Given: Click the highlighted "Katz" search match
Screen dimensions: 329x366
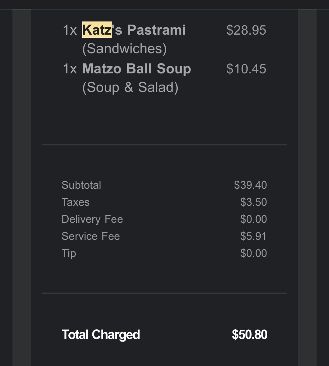Looking at the screenshot, I should pos(97,30).
